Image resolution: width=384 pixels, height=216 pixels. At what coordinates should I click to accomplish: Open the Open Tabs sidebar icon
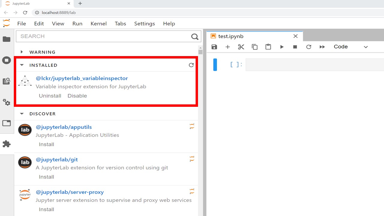(7, 123)
